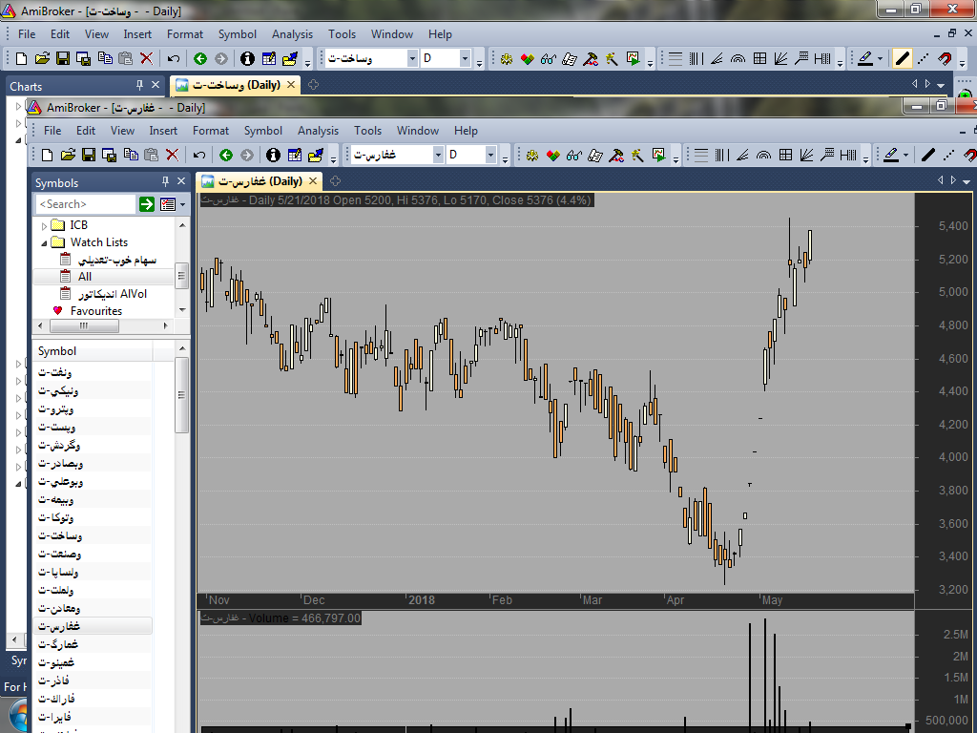Open the Analysis menu in front window

click(x=318, y=131)
